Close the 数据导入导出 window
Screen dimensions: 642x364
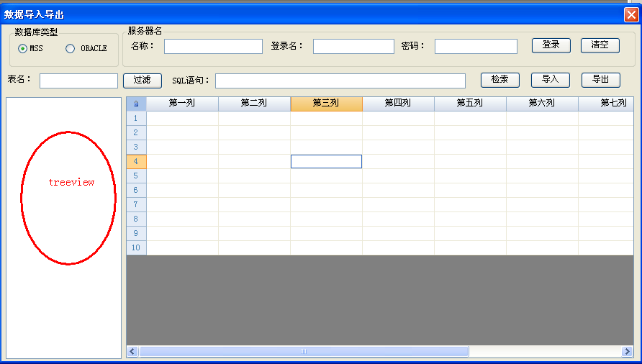tap(631, 14)
